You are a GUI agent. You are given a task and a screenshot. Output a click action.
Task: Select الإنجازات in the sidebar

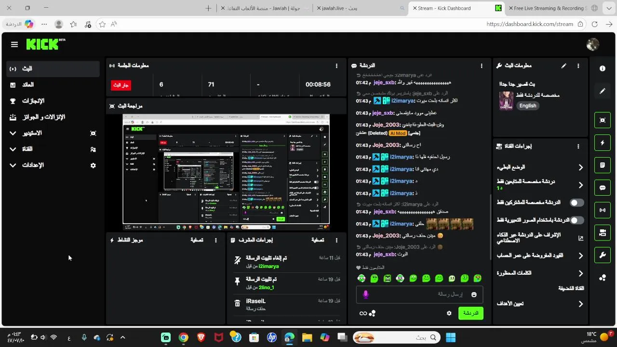(x=53, y=101)
